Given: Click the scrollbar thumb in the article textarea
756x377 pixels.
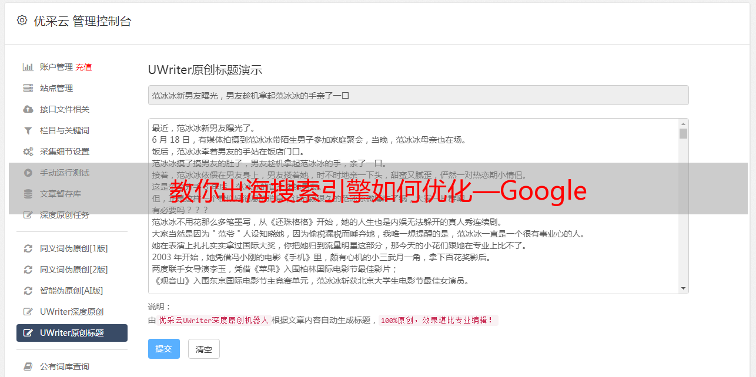Looking at the screenshot, I should (683, 133).
